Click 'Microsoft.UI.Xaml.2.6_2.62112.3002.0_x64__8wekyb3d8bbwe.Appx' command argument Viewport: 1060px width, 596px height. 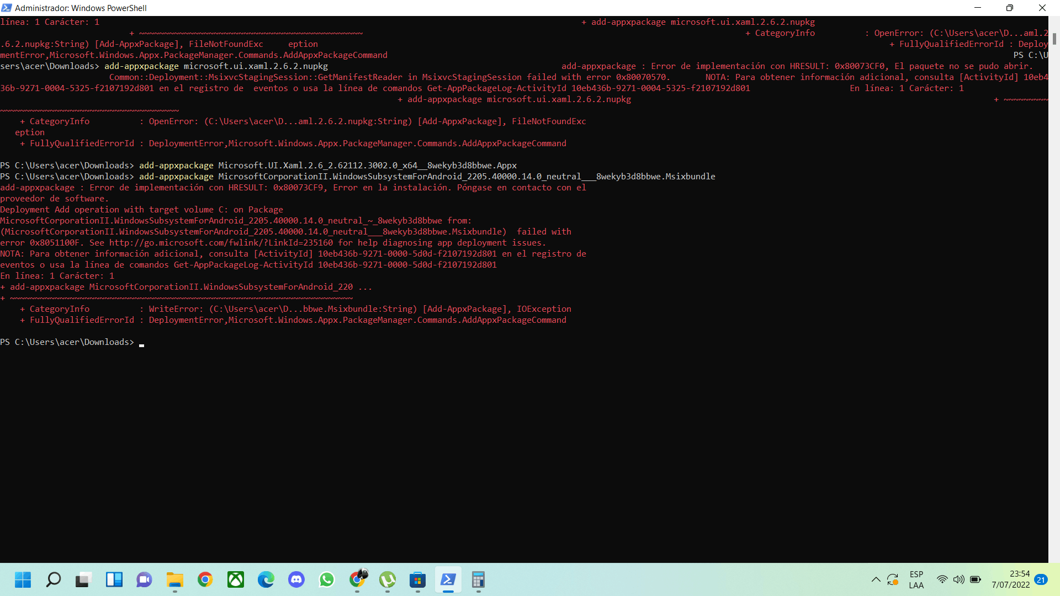368,166
